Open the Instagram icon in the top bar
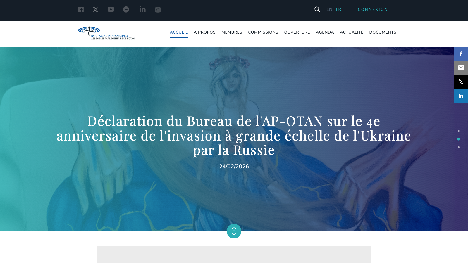 [158, 10]
